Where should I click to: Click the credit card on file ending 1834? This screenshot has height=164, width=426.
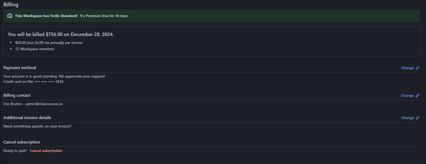[x=33, y=81]
